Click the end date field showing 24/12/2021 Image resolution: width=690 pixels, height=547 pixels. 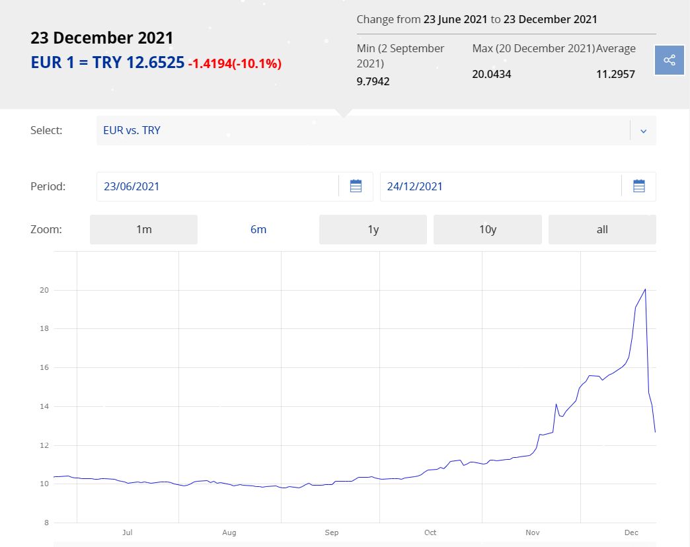click(500, 186)
